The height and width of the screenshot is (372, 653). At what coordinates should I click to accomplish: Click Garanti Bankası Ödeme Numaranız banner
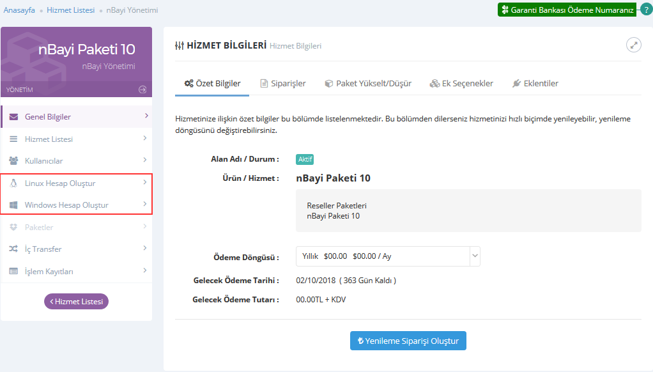pyautogui.click(x=567, y=10)
